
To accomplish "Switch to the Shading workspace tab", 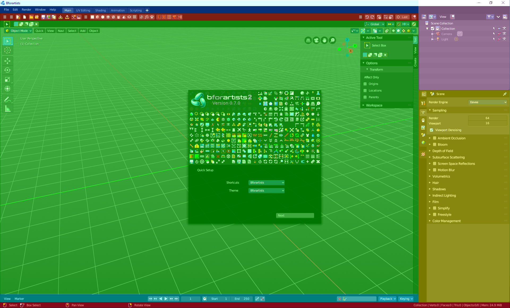I will tap(100, 10).
